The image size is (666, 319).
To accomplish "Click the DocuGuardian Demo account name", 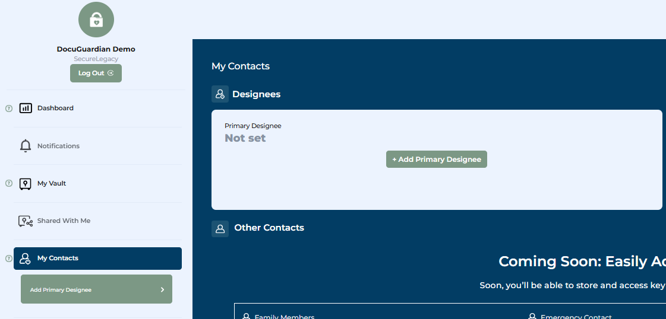I will [96, 49].
